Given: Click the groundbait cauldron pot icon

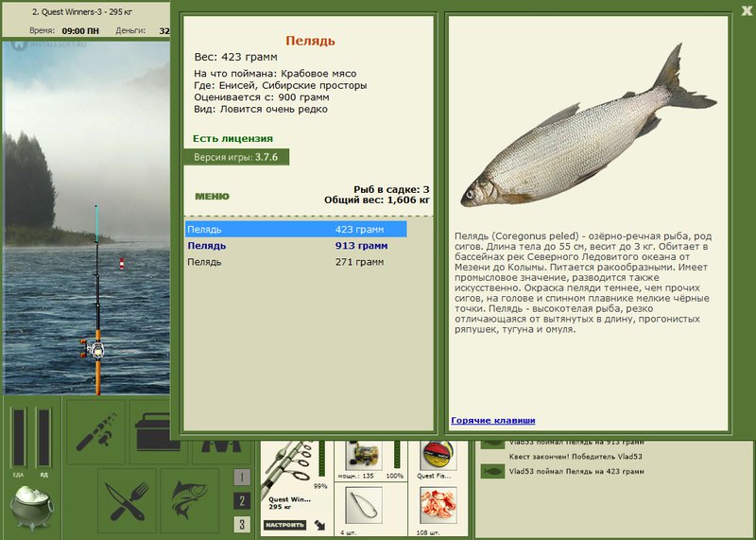Looking at the screenshot, I should pos(32,507).
